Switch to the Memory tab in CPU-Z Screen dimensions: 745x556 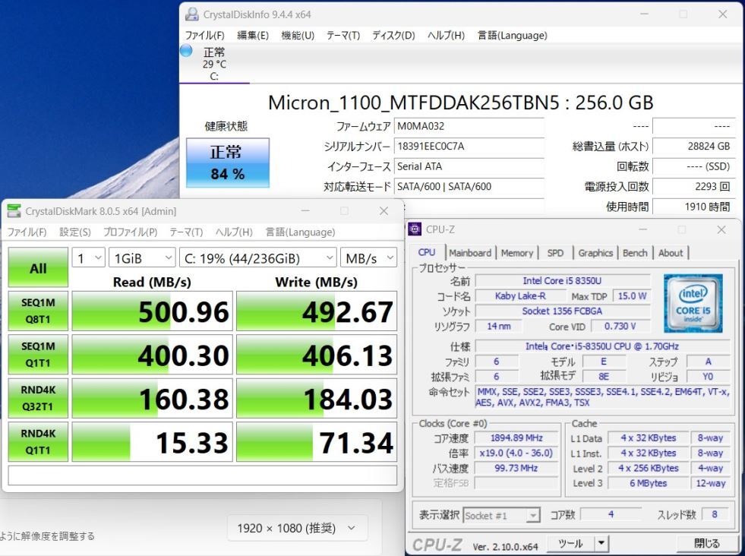pos(517,253)
